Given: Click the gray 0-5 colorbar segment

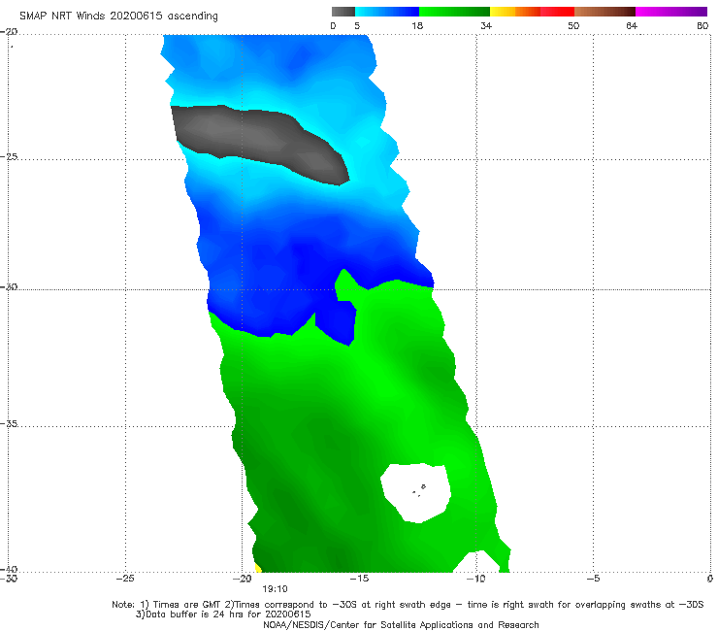Looking at the screenshot, I should [343, 12].
